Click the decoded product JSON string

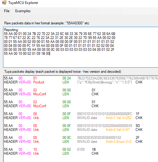pos(105,82)
